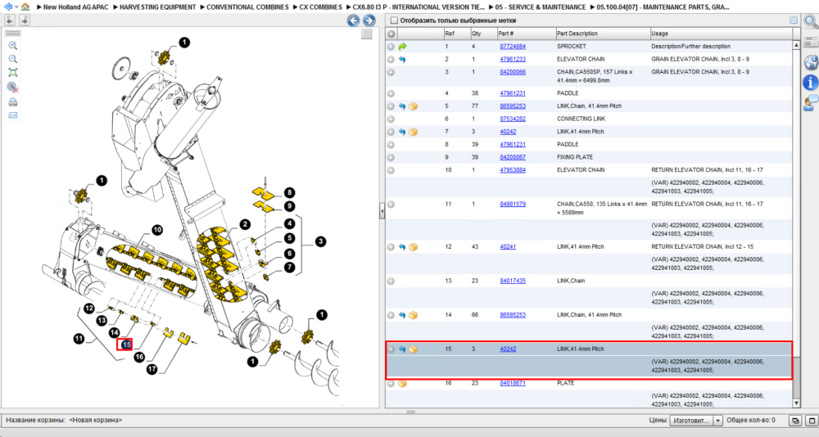Go to the previous illustration page
The width and height of the screenshot is (819, 437).
[10, 20]
